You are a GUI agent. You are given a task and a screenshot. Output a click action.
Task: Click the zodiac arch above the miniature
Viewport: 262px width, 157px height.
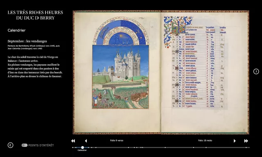pyautogui.click(x=120, y=31)
